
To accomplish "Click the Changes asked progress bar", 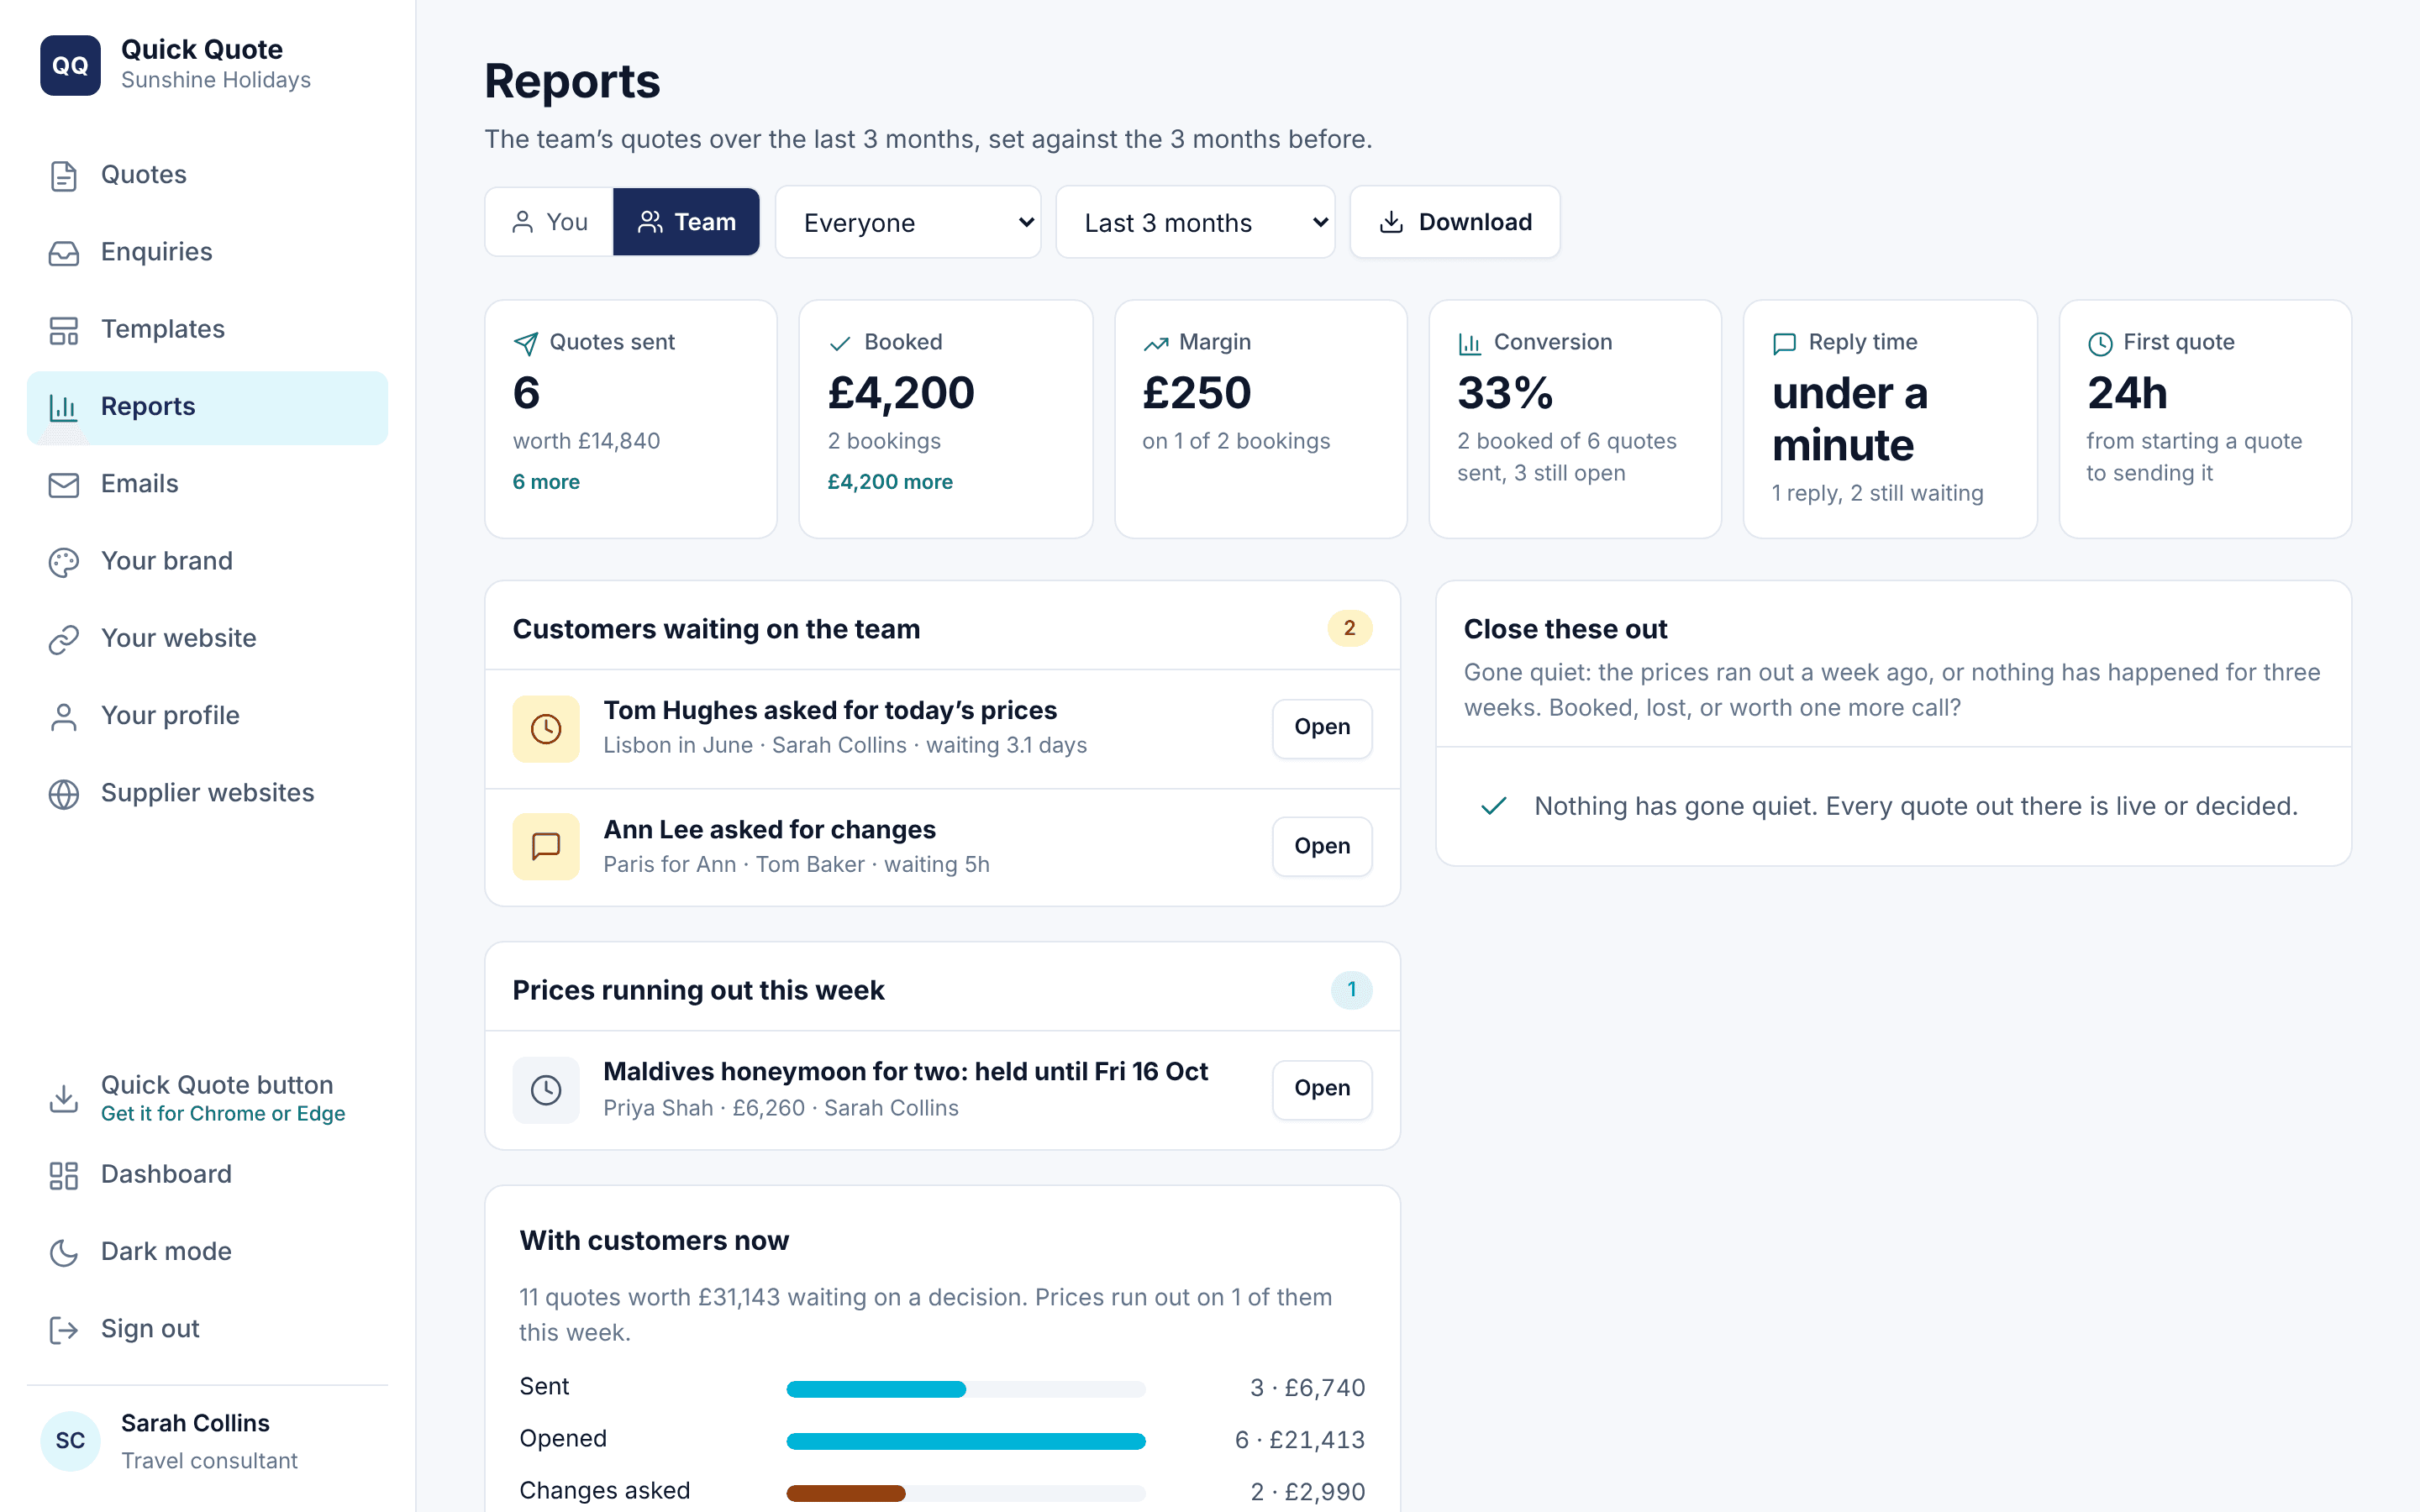I will [966, 1493].
